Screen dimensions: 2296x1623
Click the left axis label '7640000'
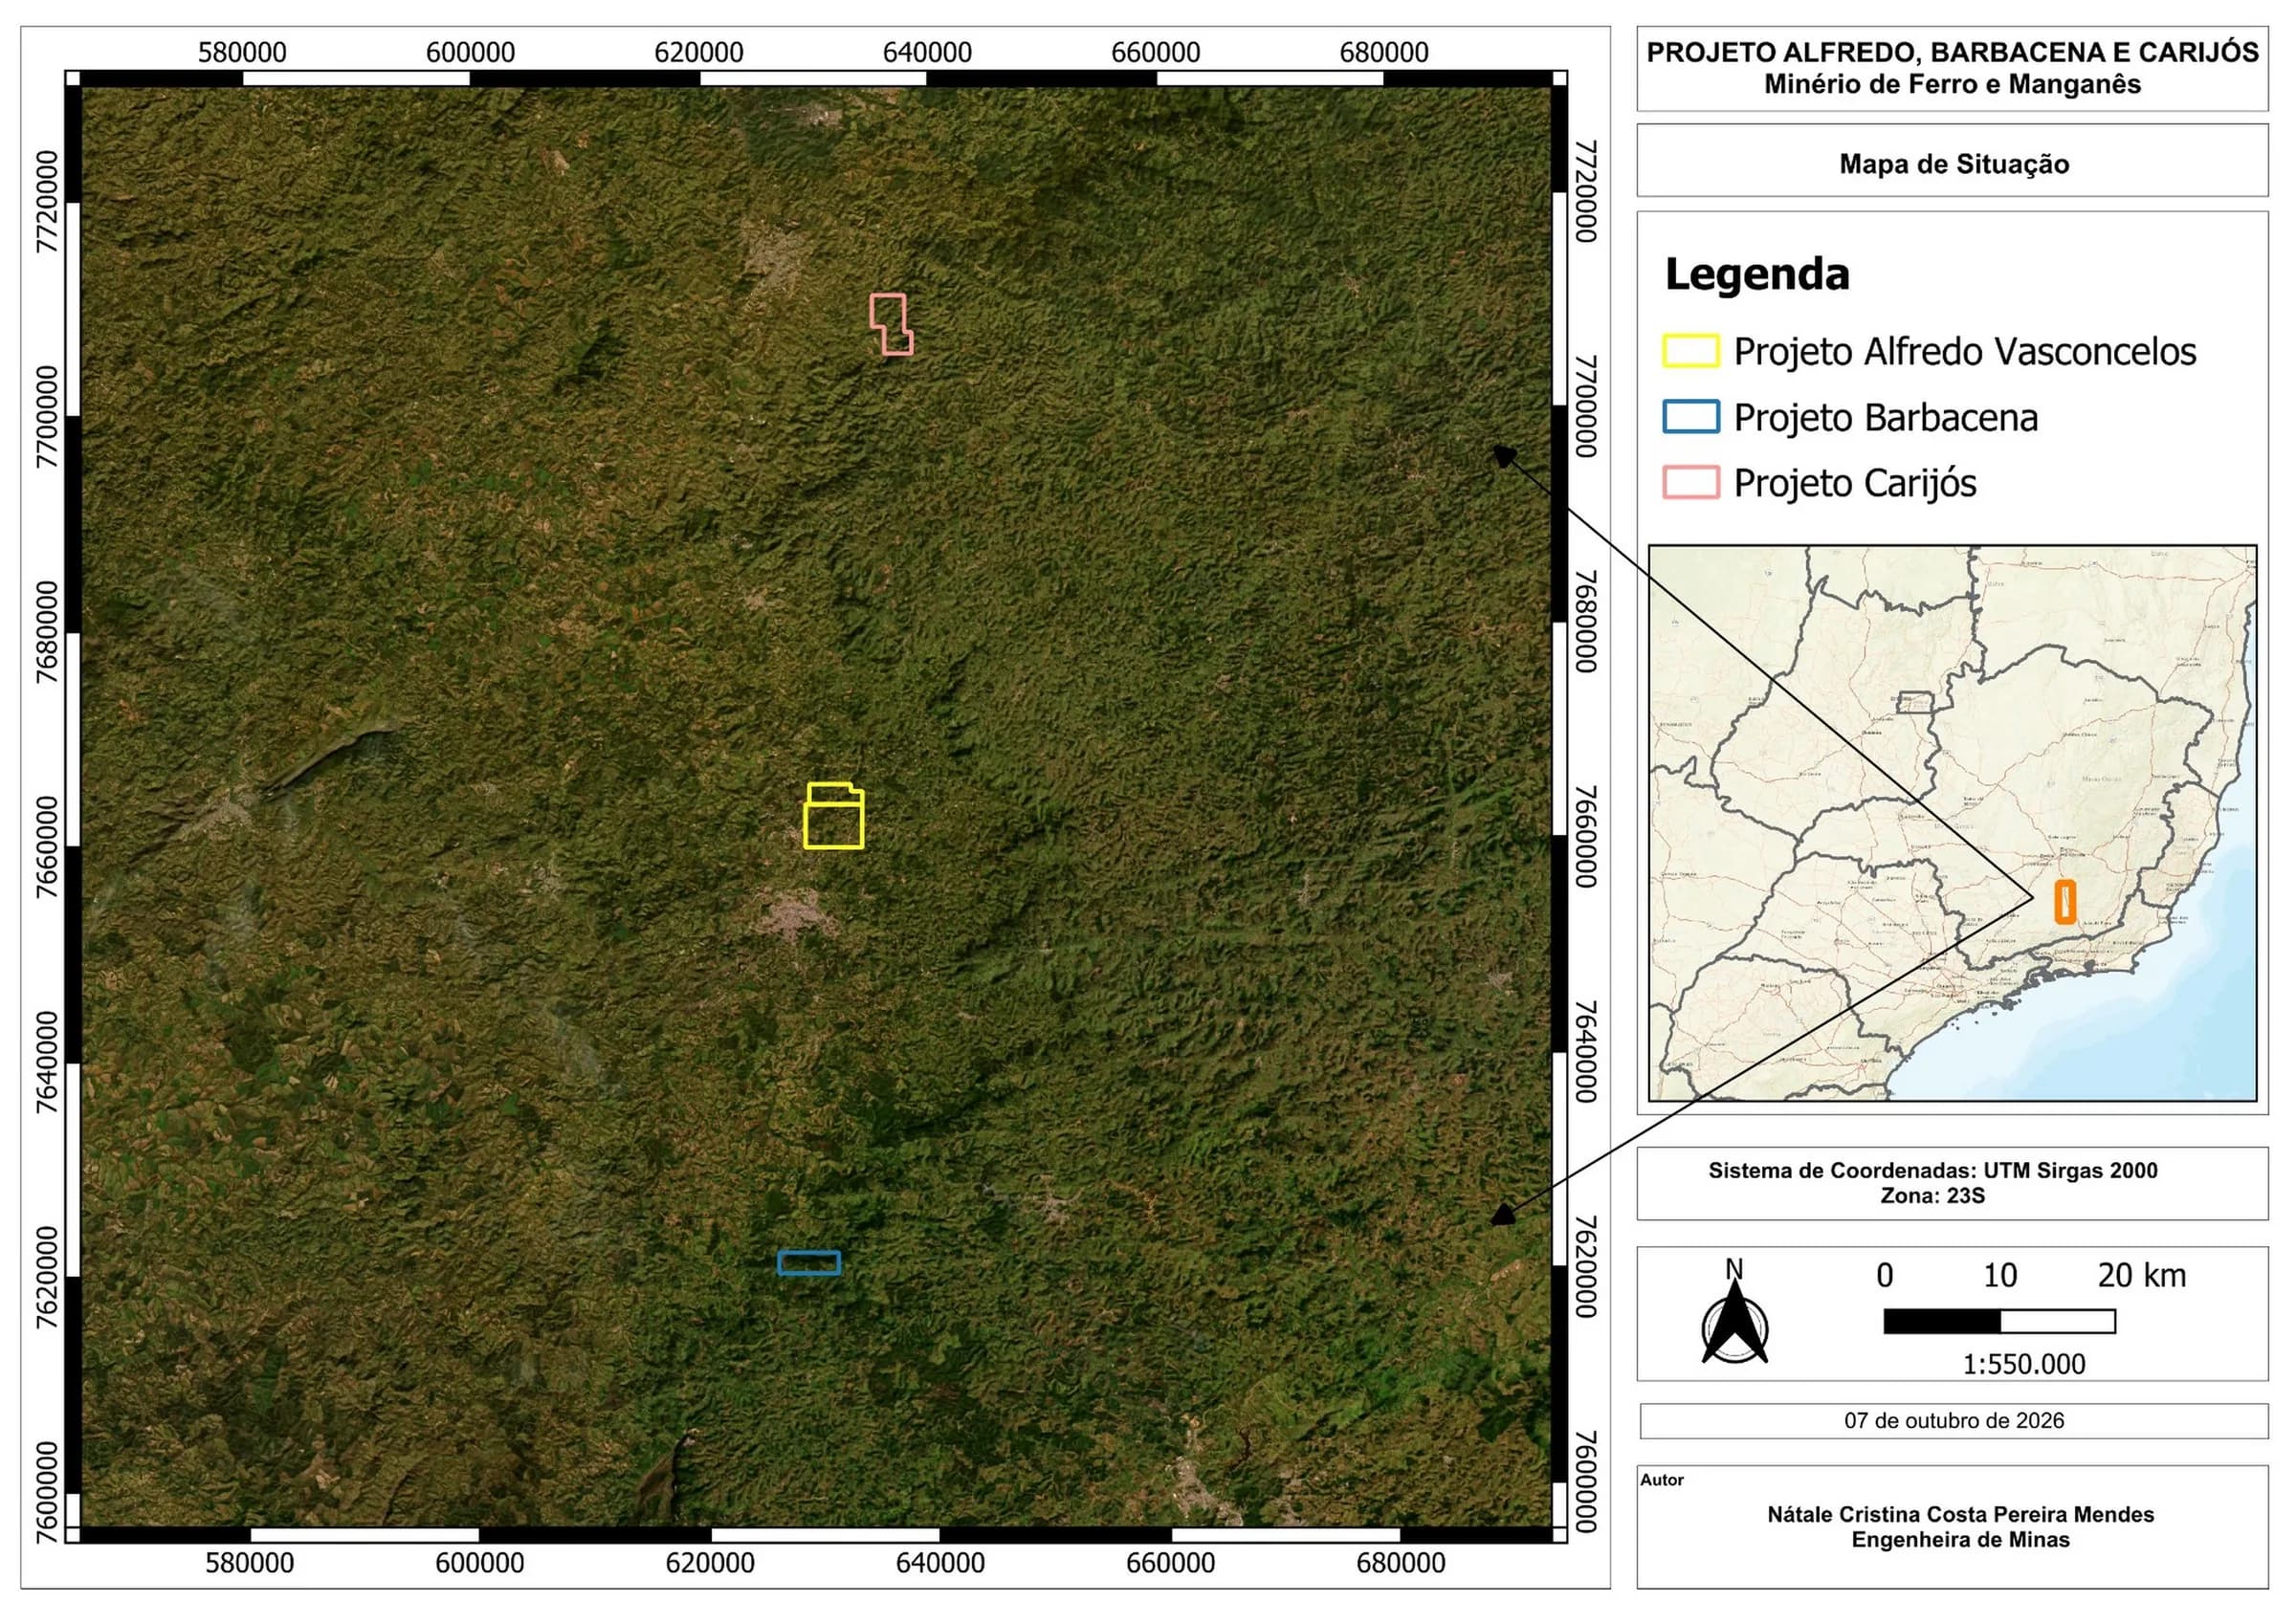point(47,1063)
